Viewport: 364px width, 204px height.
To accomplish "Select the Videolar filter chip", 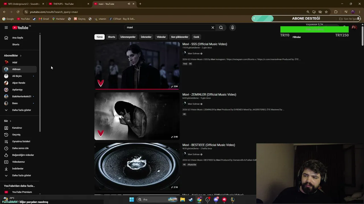I will tap(161, 37).
